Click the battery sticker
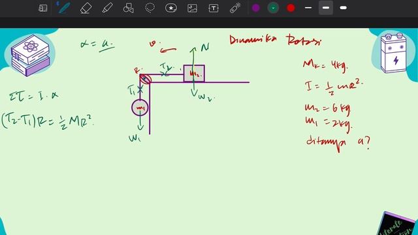Viewport: 418px width, 235px height. pyautogui.click(x=394, y=53)
